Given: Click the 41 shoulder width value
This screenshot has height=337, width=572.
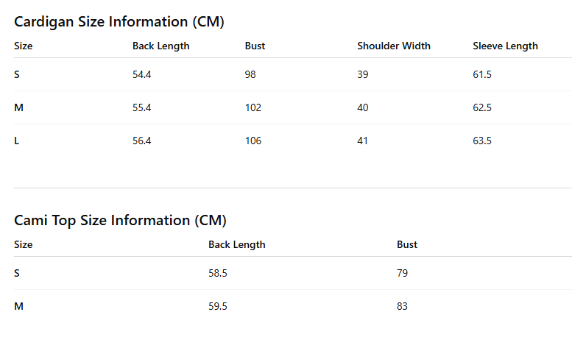Looking at the screenshot, I should coord(362,141).
